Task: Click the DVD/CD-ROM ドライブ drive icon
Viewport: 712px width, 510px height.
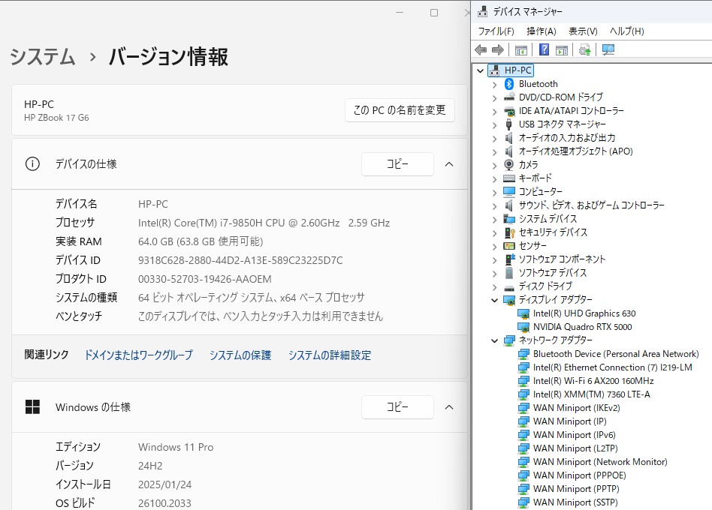Action: (x=509, y=97)
